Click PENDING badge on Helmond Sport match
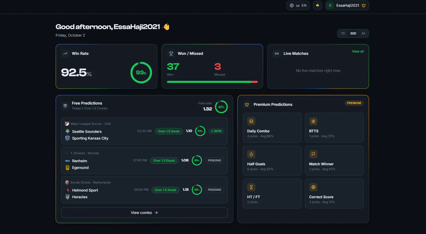This screenshot has width=426, height=234. [214, 190]
